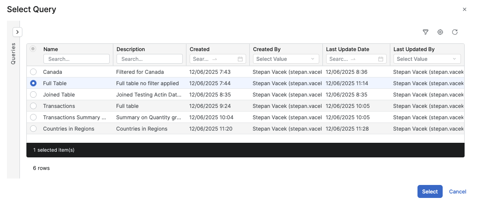The height and width of the screenshot is (202, 478).
Task: Open Last Updated By value dropdown
Action: point(427,59)
